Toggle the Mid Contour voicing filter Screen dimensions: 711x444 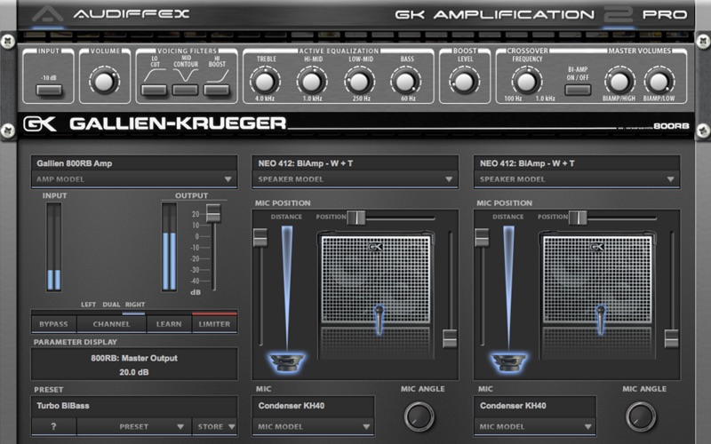[185, 91]
